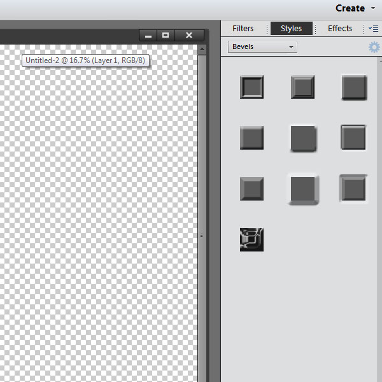Apply the last bevel style in top row

[354, 87]
